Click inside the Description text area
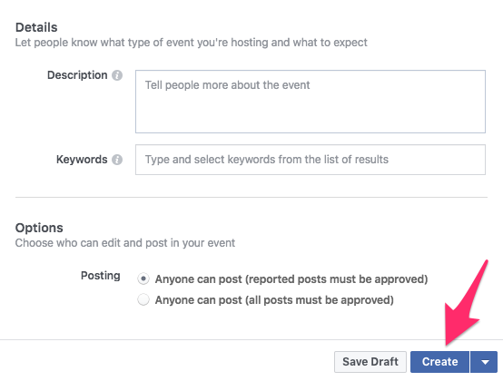The height and width of the screenshot is (381, 503). click(x=311, y=102)
